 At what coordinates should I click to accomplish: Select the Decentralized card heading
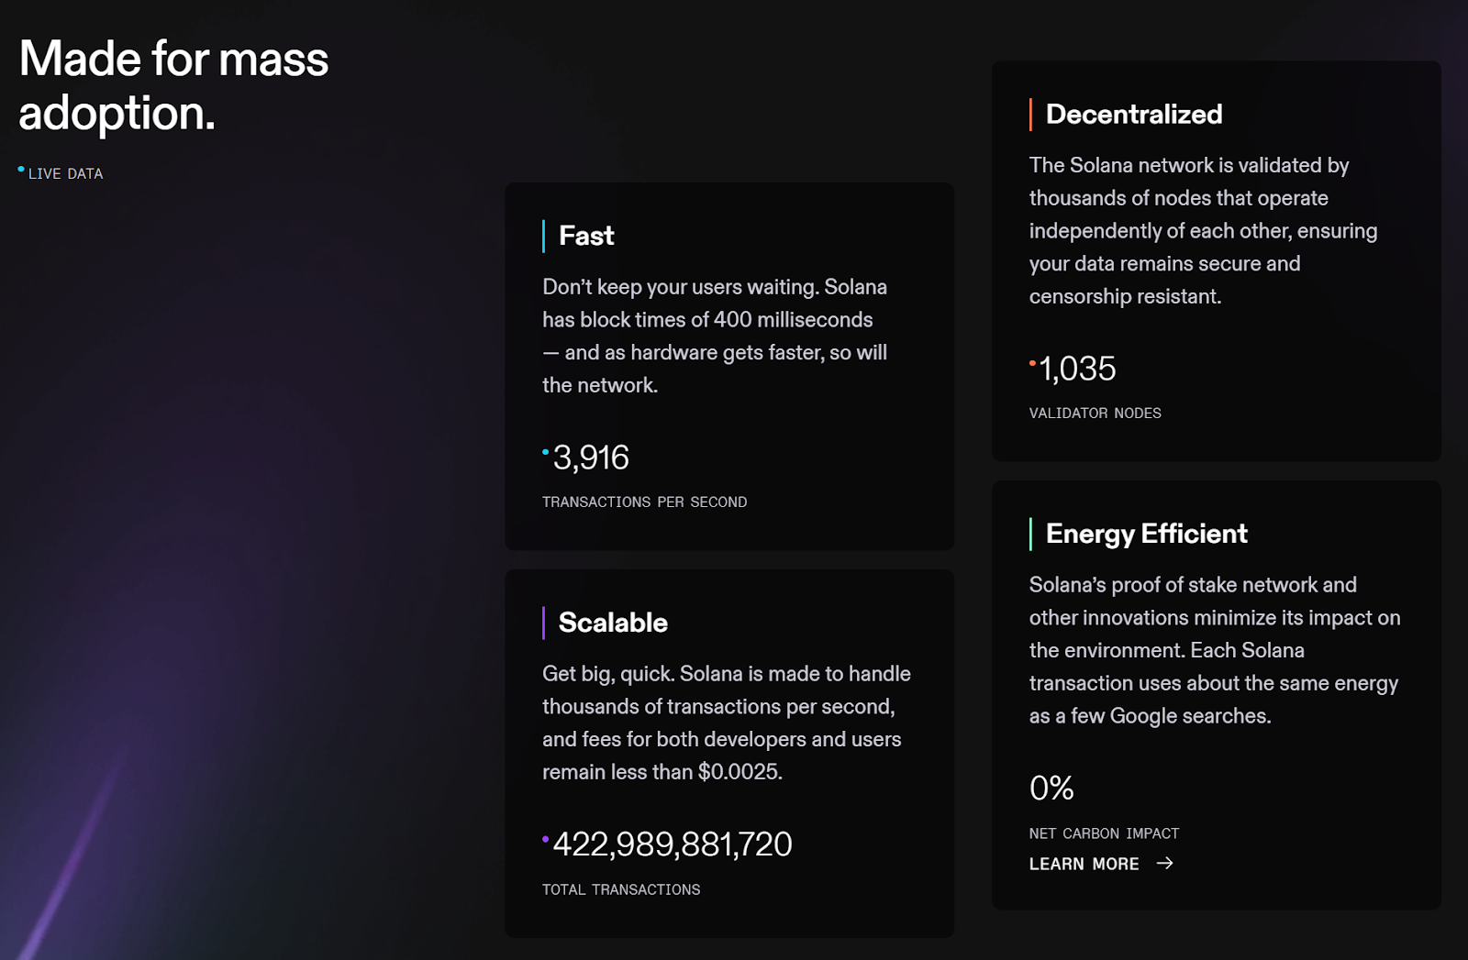click(1134, 115)
